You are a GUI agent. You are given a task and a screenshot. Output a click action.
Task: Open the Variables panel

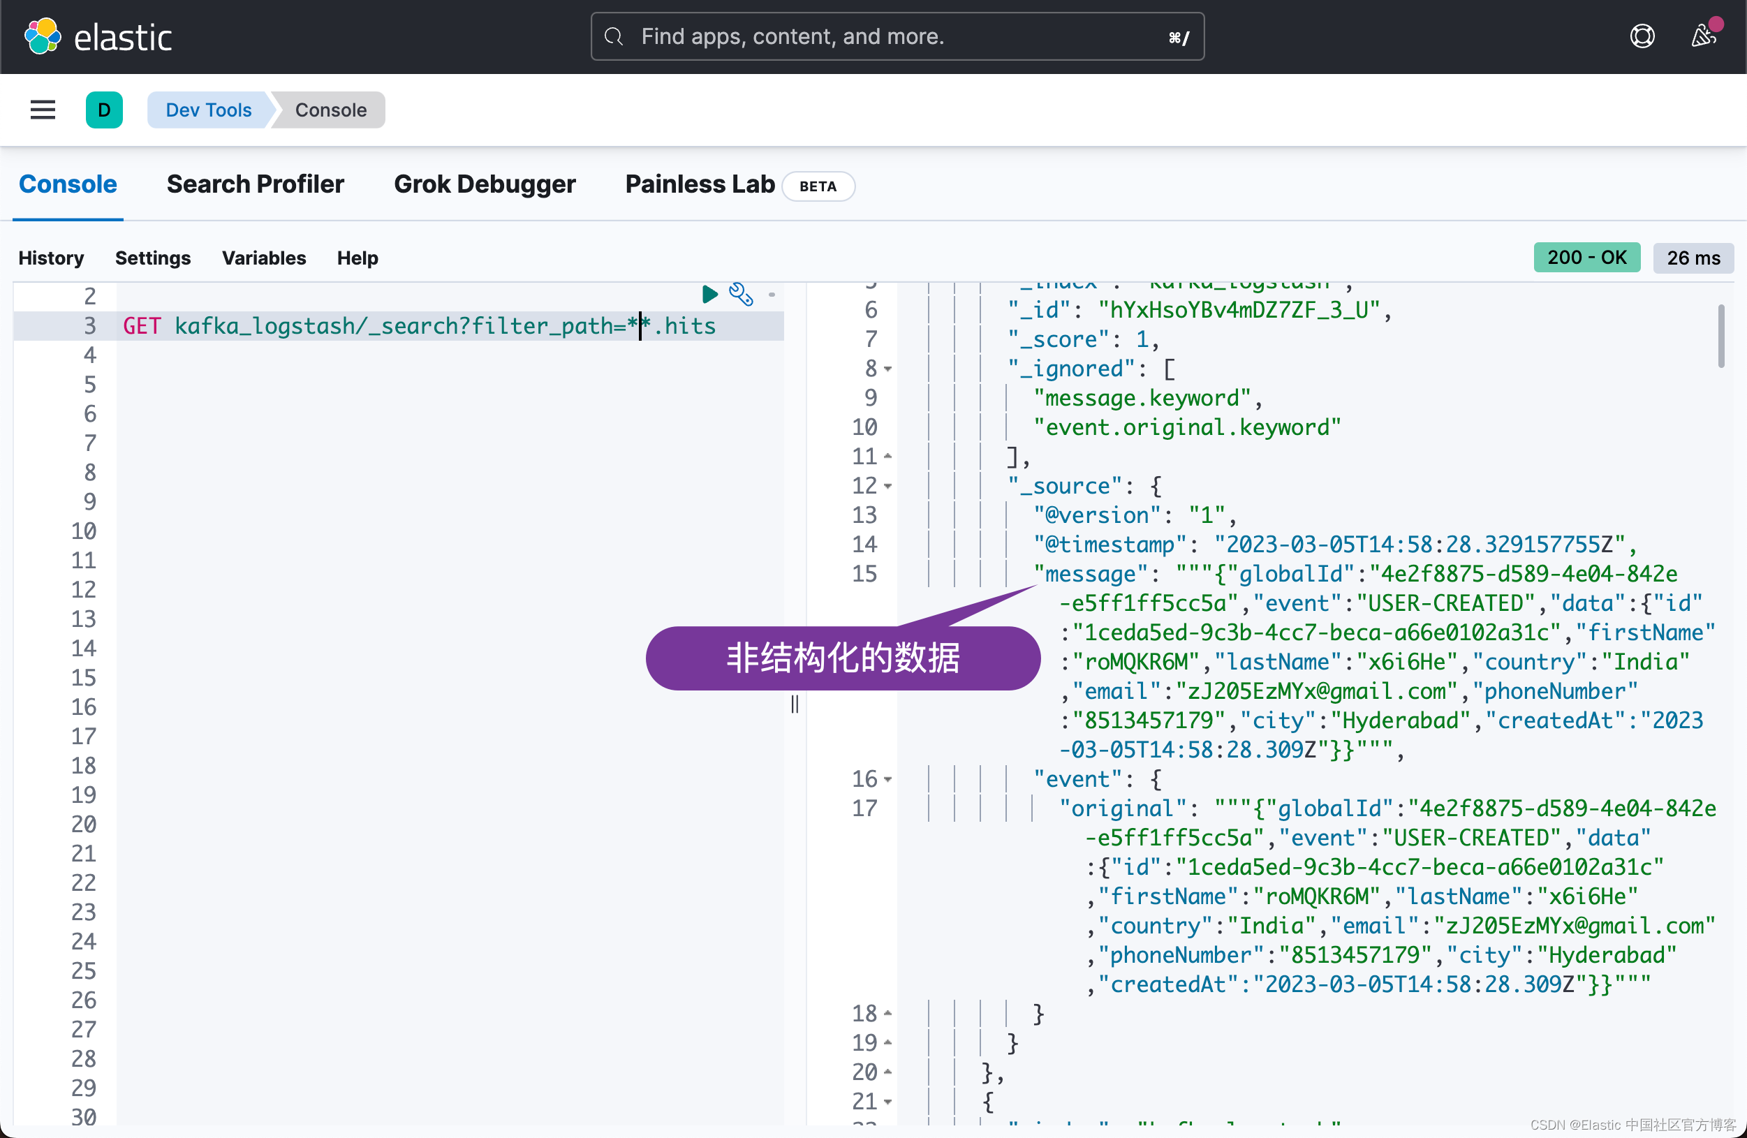[x=263, y=258]
